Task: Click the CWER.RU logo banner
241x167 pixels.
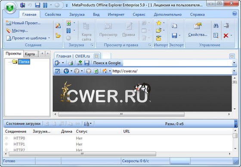Action: (x=142, y=94)
